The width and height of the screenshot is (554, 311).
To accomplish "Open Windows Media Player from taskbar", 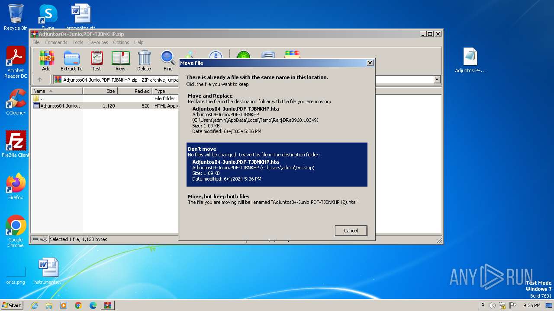I will point(64,305).
